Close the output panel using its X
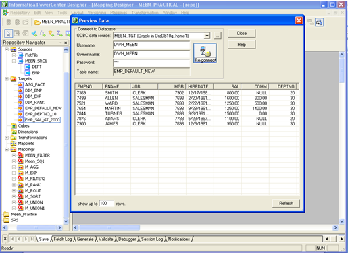This screenshot has height=253, width=348. pos(5,238)
